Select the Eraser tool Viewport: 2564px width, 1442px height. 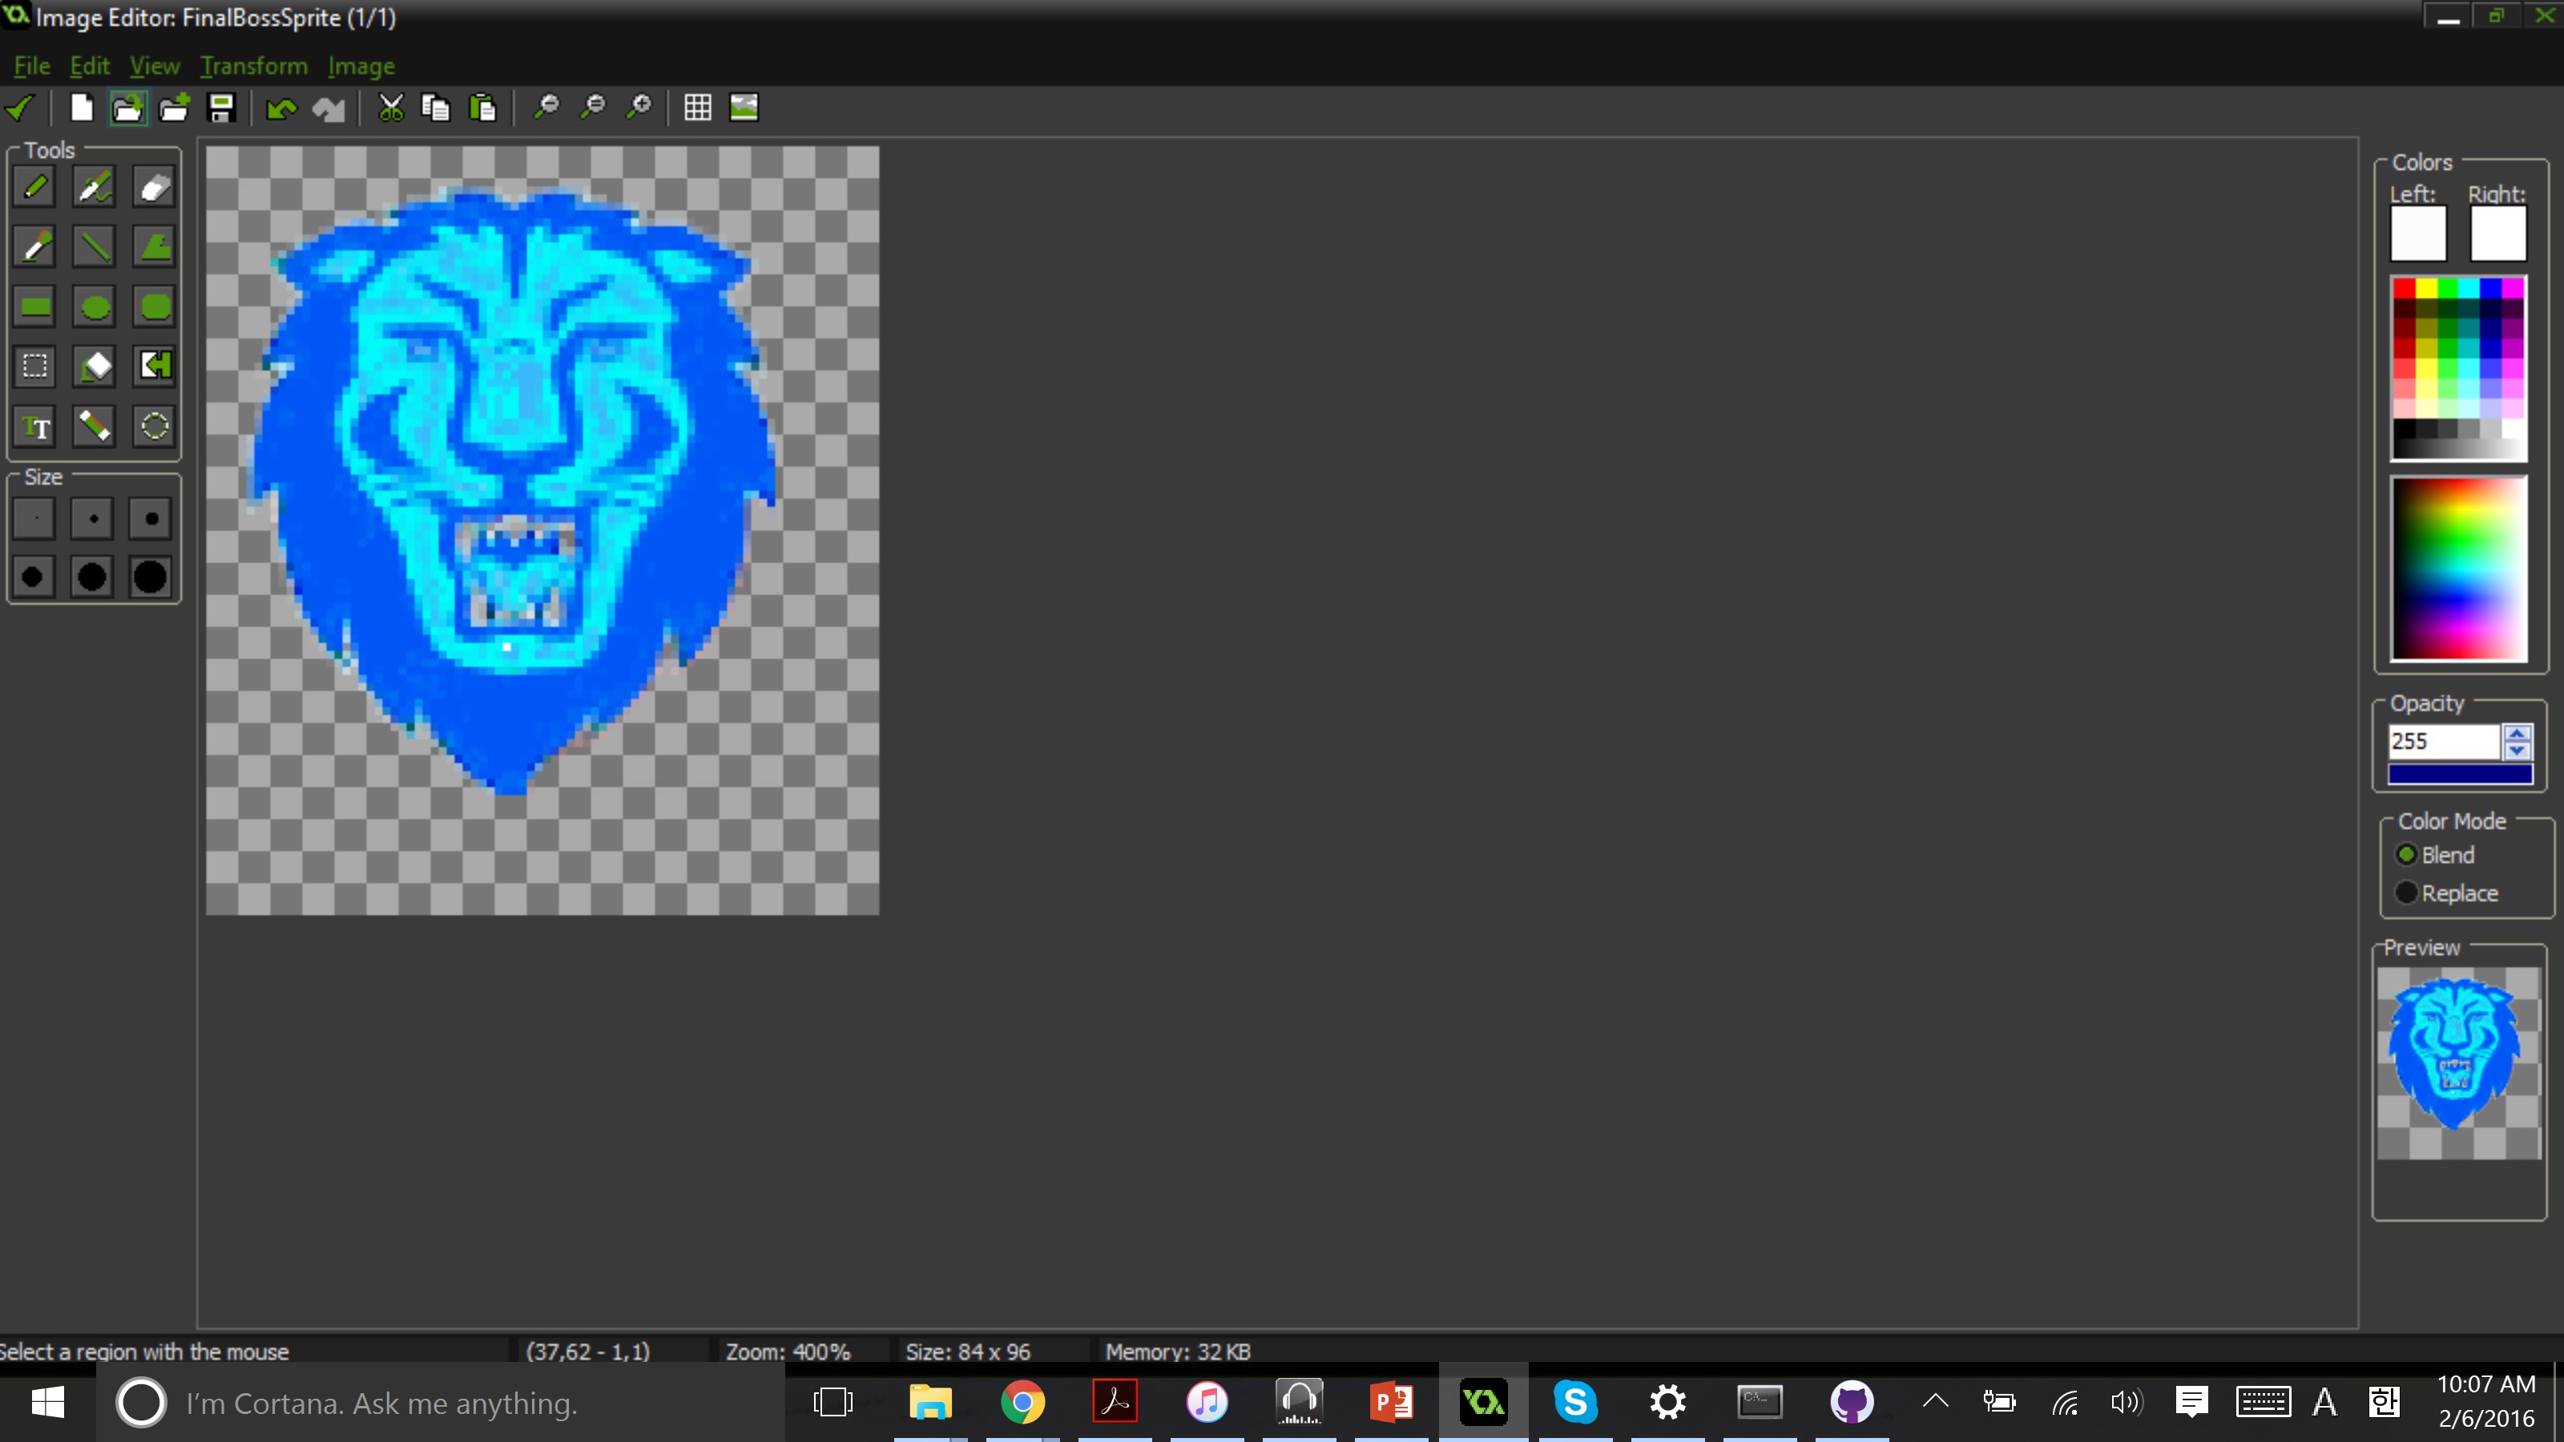pyautogui.click(x=155, y=187)
